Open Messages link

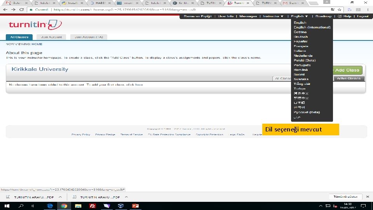click(248, 16)
